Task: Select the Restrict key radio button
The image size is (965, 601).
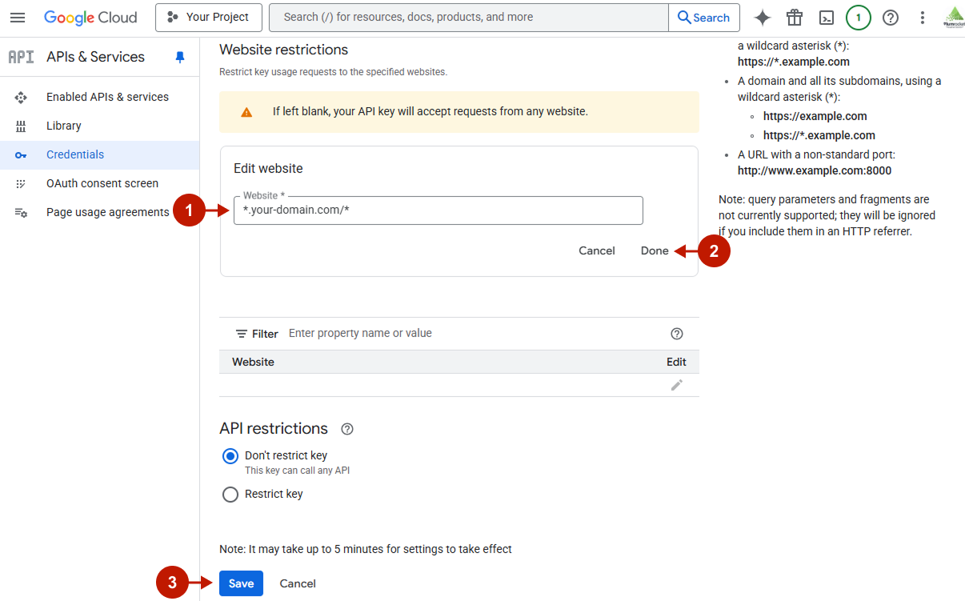Action: 230,494
